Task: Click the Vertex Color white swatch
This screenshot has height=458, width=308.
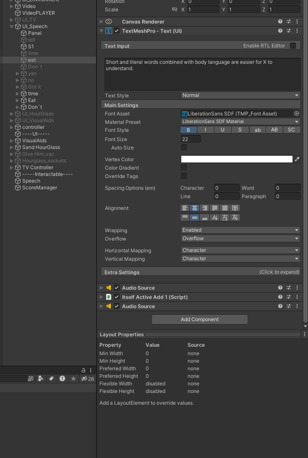Action: pyautogui.click(x=237, y=159)
